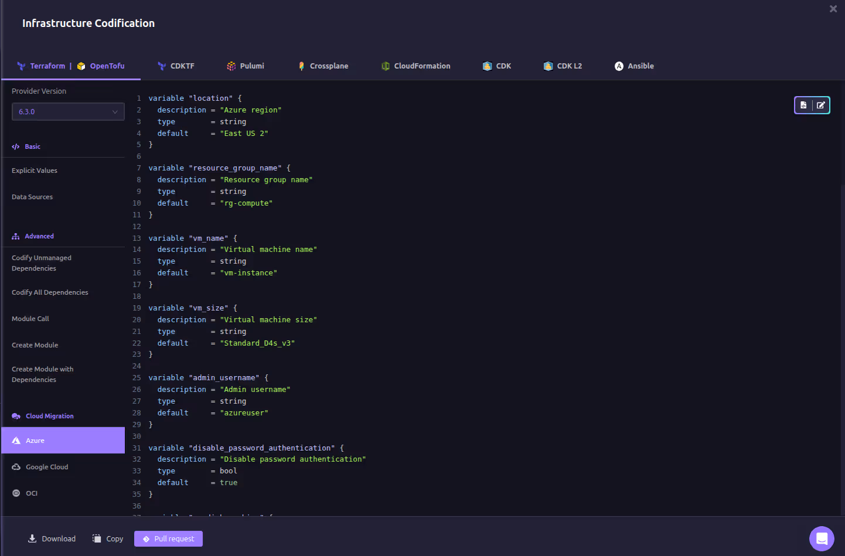
Task: Click the Crossplane logo icon
Action: pos(301,66)
